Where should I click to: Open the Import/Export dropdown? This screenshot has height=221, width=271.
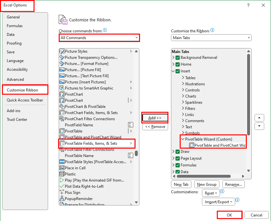218,202
